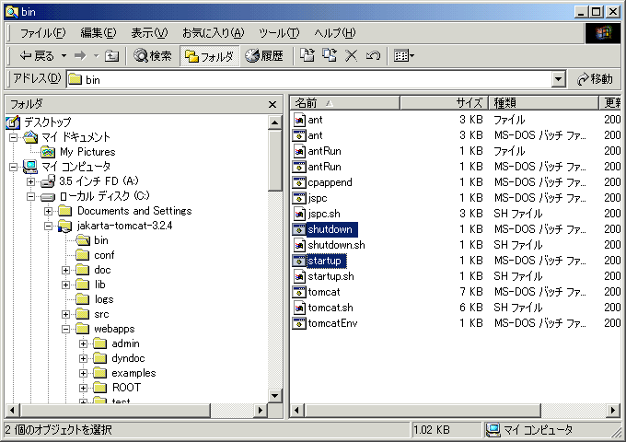This screenshot has height=442, width=626.
Task: Sort by Size (サイズ) column header
Action: (x=444, y=103)
